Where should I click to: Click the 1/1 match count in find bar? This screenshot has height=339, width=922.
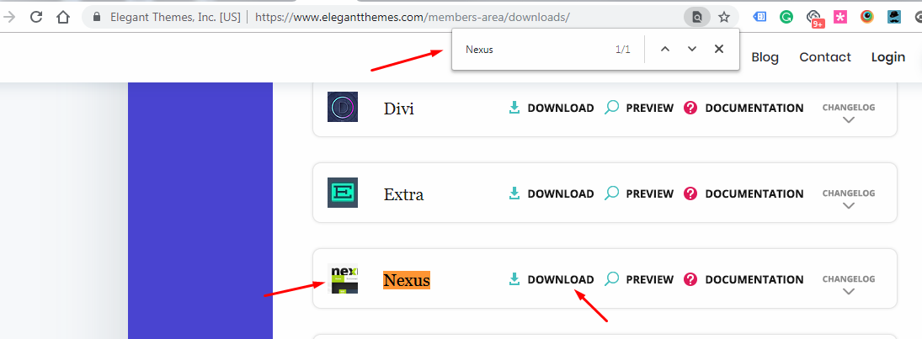[623, 50]
